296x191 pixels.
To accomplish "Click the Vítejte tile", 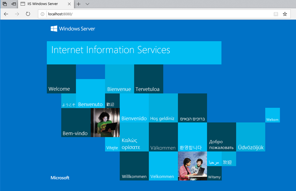I will [x=112, y=144].
